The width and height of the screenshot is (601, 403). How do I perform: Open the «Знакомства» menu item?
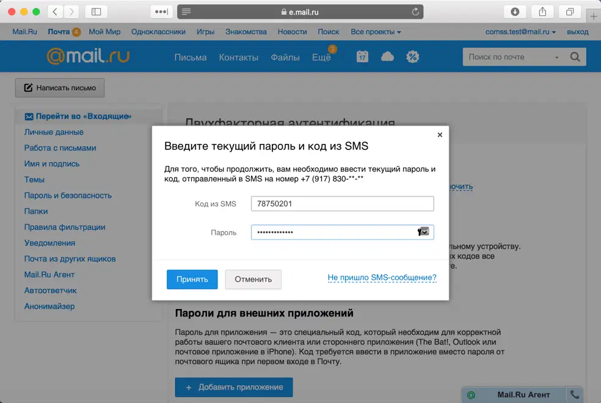[x=246, y=31]
